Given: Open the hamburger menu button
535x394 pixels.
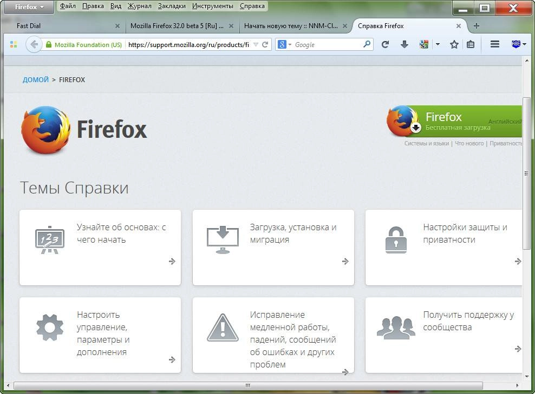Looking at the screenshot, I should click(x=495, y=44).
